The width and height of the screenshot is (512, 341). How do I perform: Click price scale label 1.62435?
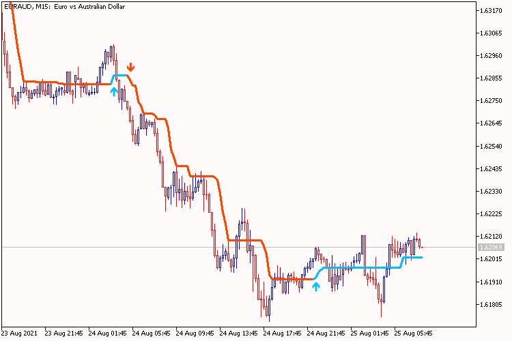coord(491,168)
